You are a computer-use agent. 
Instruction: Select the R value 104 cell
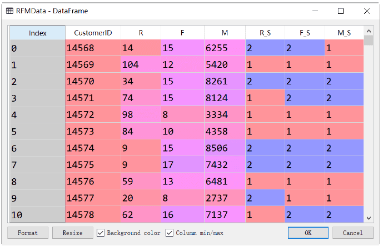pyautogui.click(x=141, y=65)
